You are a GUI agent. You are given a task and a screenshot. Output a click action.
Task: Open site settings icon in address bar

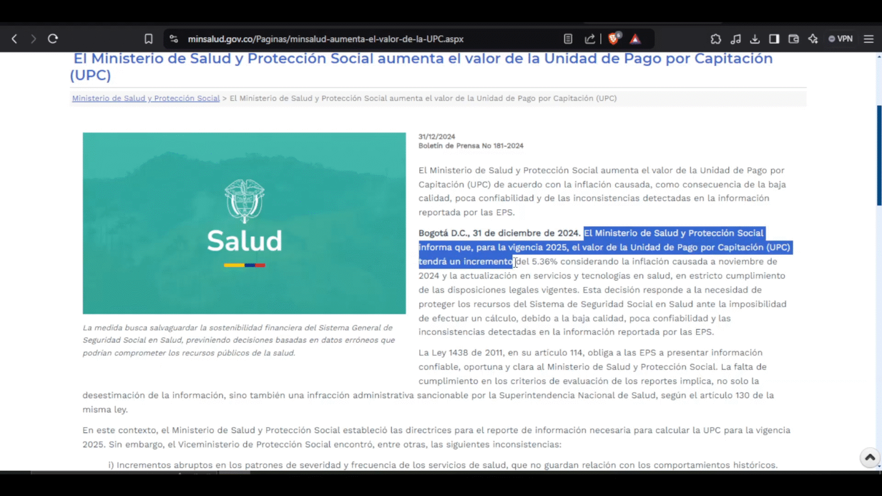click(174, 39)
